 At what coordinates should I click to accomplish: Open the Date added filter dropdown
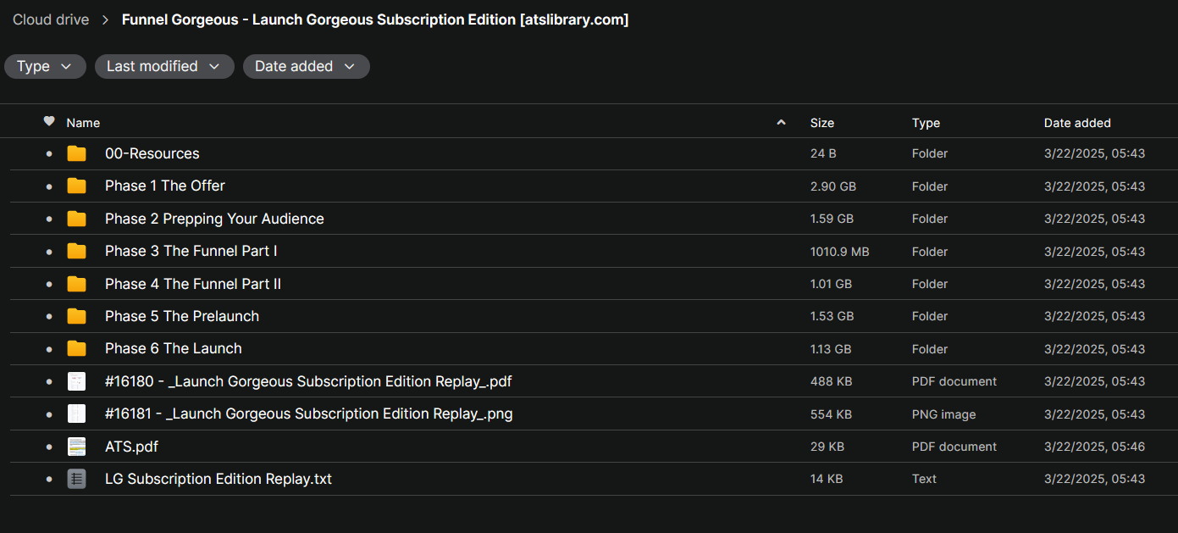[306, 66]
